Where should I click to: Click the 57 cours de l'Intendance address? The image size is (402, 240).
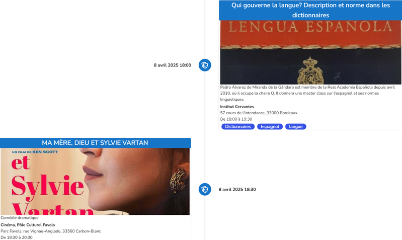tap(259, 113)
